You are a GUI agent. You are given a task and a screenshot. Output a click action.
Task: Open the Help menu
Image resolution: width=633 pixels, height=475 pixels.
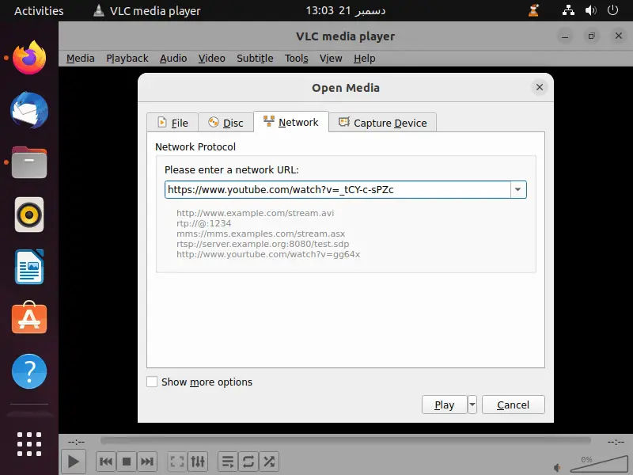tap(364, 58)
